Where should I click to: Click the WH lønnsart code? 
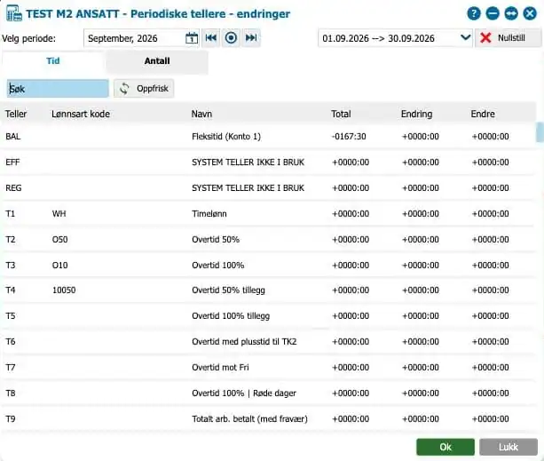(x=59, y=213)
